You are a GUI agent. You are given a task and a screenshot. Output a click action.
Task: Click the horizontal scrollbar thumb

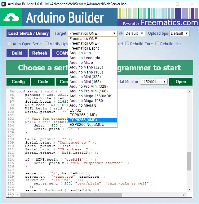coord(71,195)
